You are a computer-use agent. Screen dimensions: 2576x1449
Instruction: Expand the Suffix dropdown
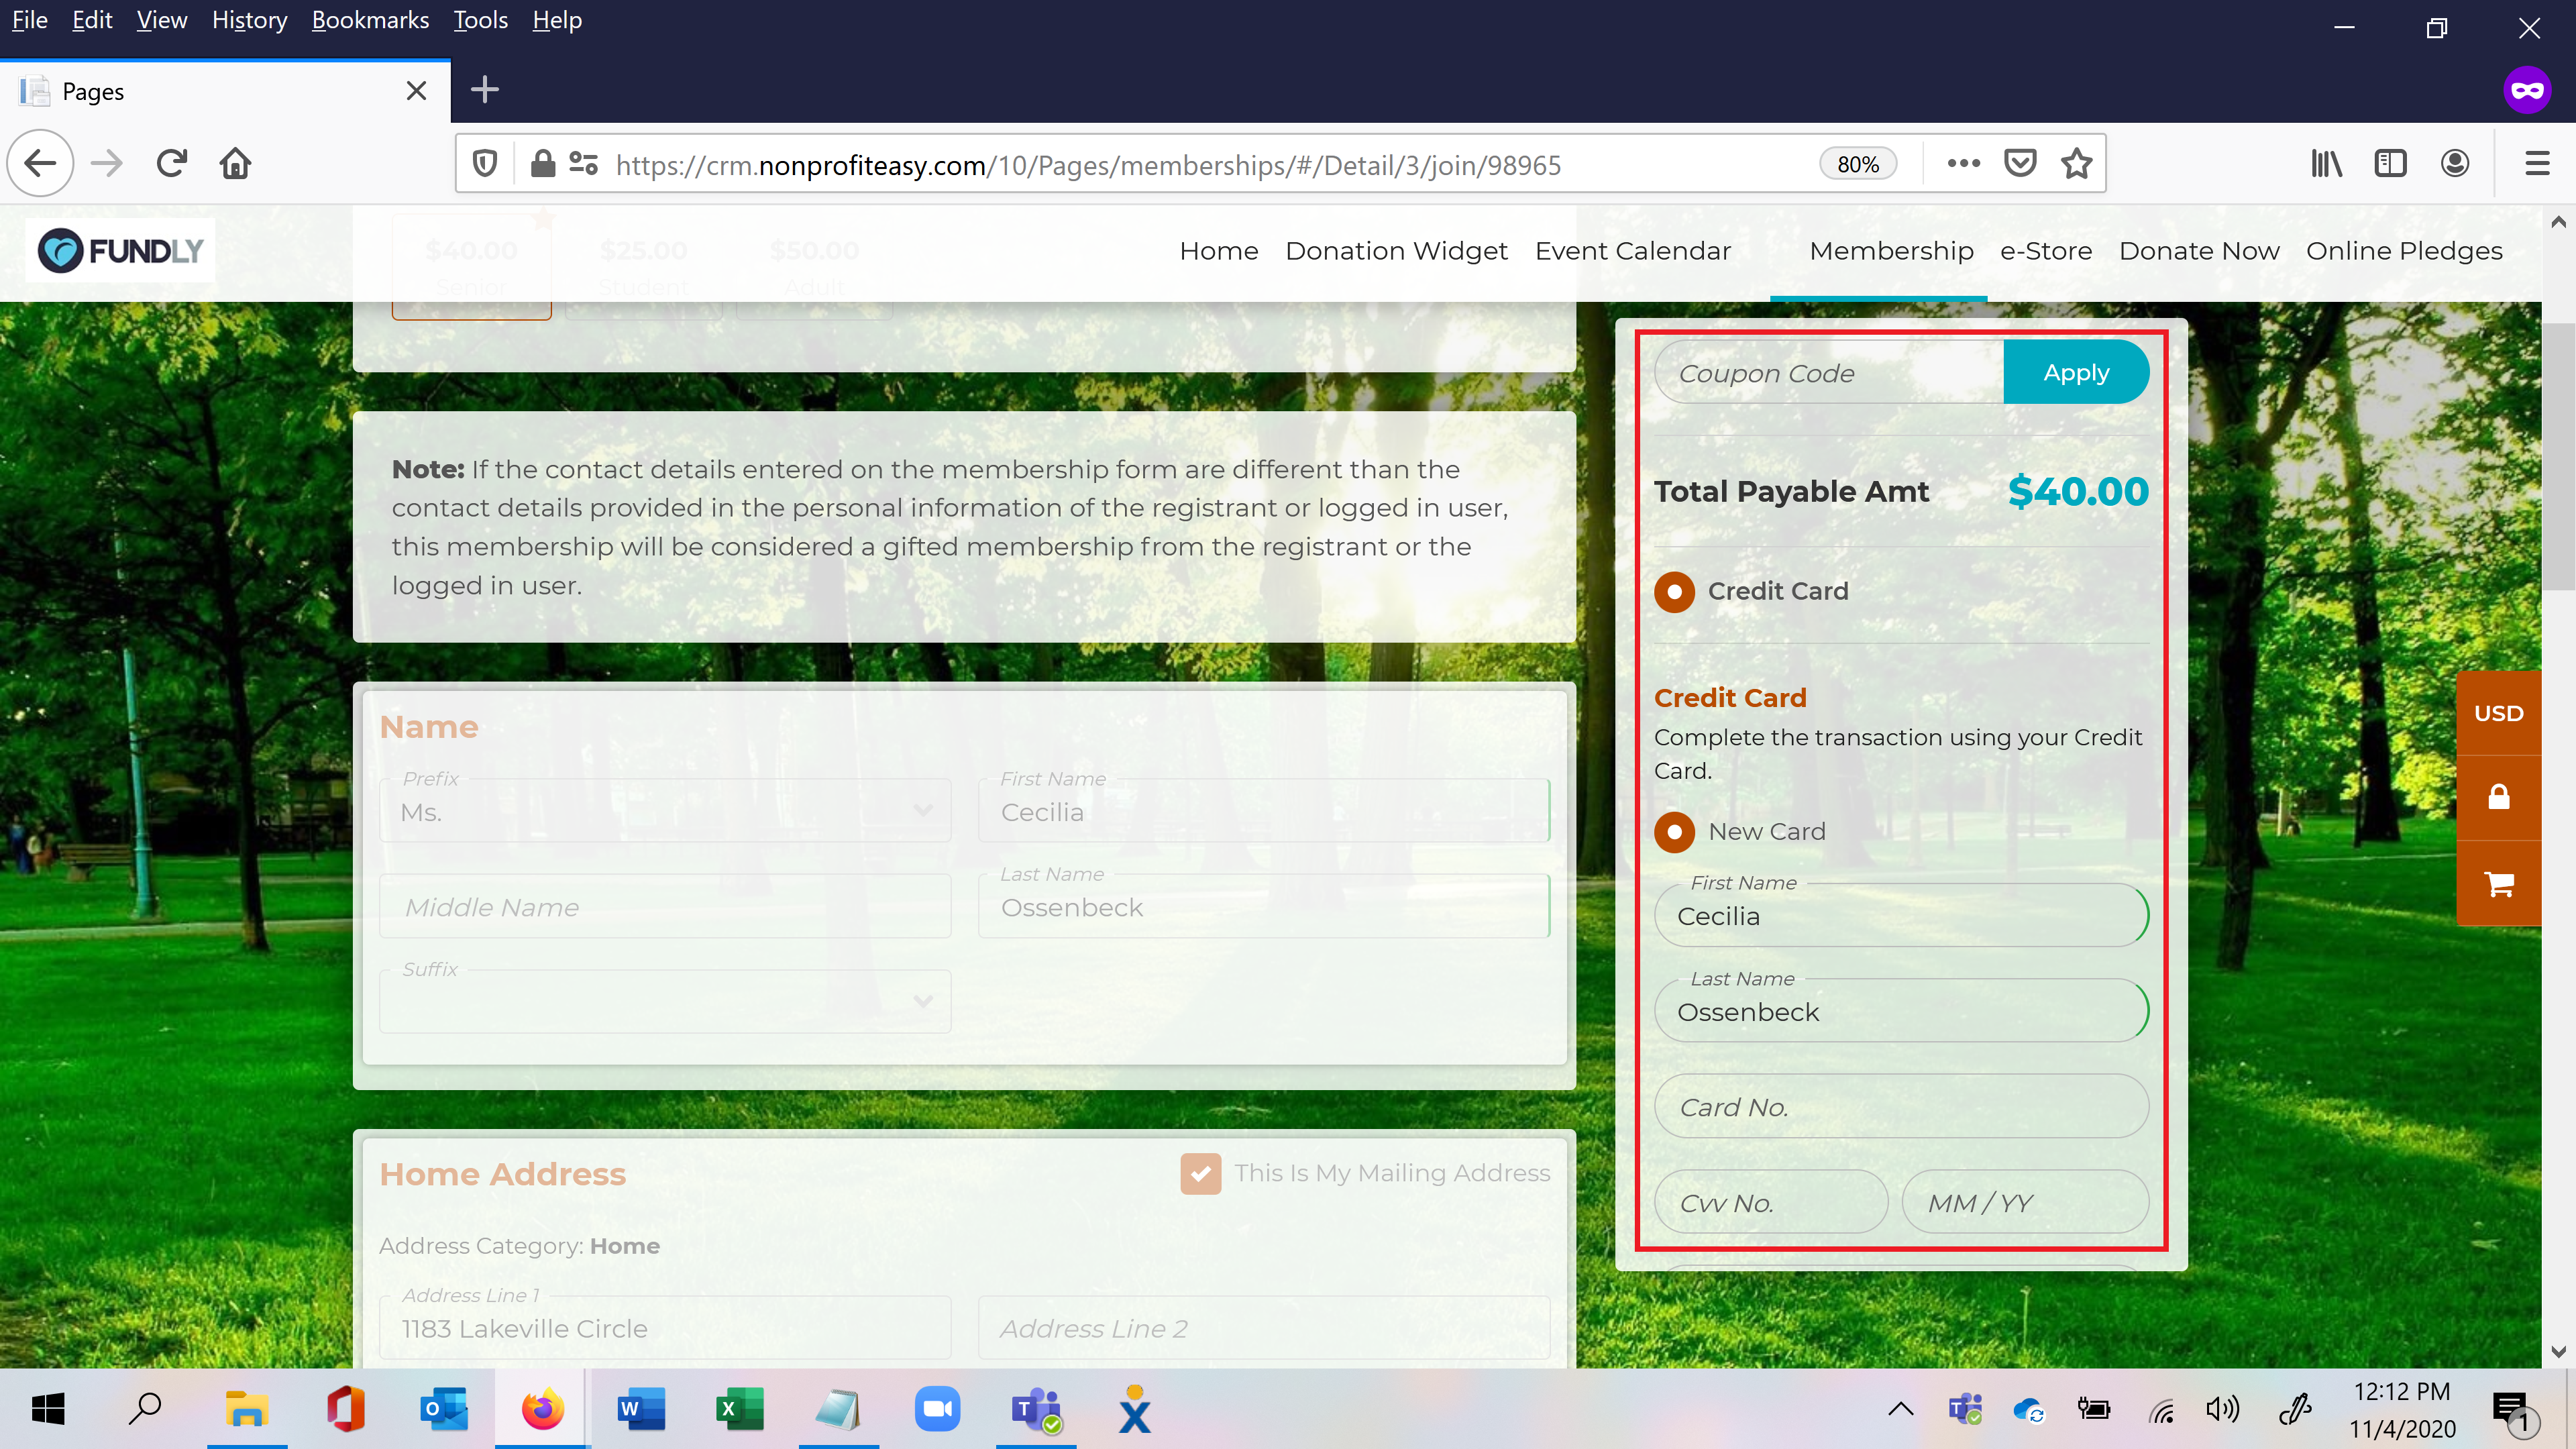(x=665, y=1001)
